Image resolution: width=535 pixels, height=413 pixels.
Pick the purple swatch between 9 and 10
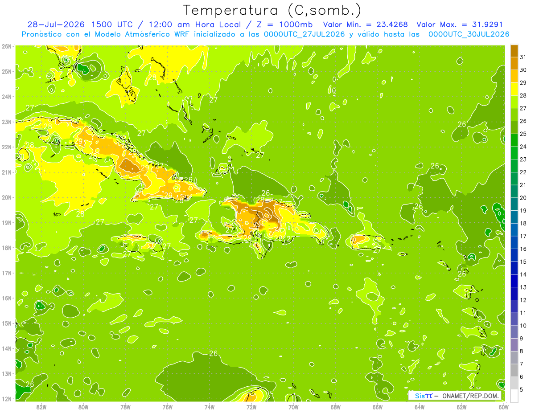pos(514,332)
